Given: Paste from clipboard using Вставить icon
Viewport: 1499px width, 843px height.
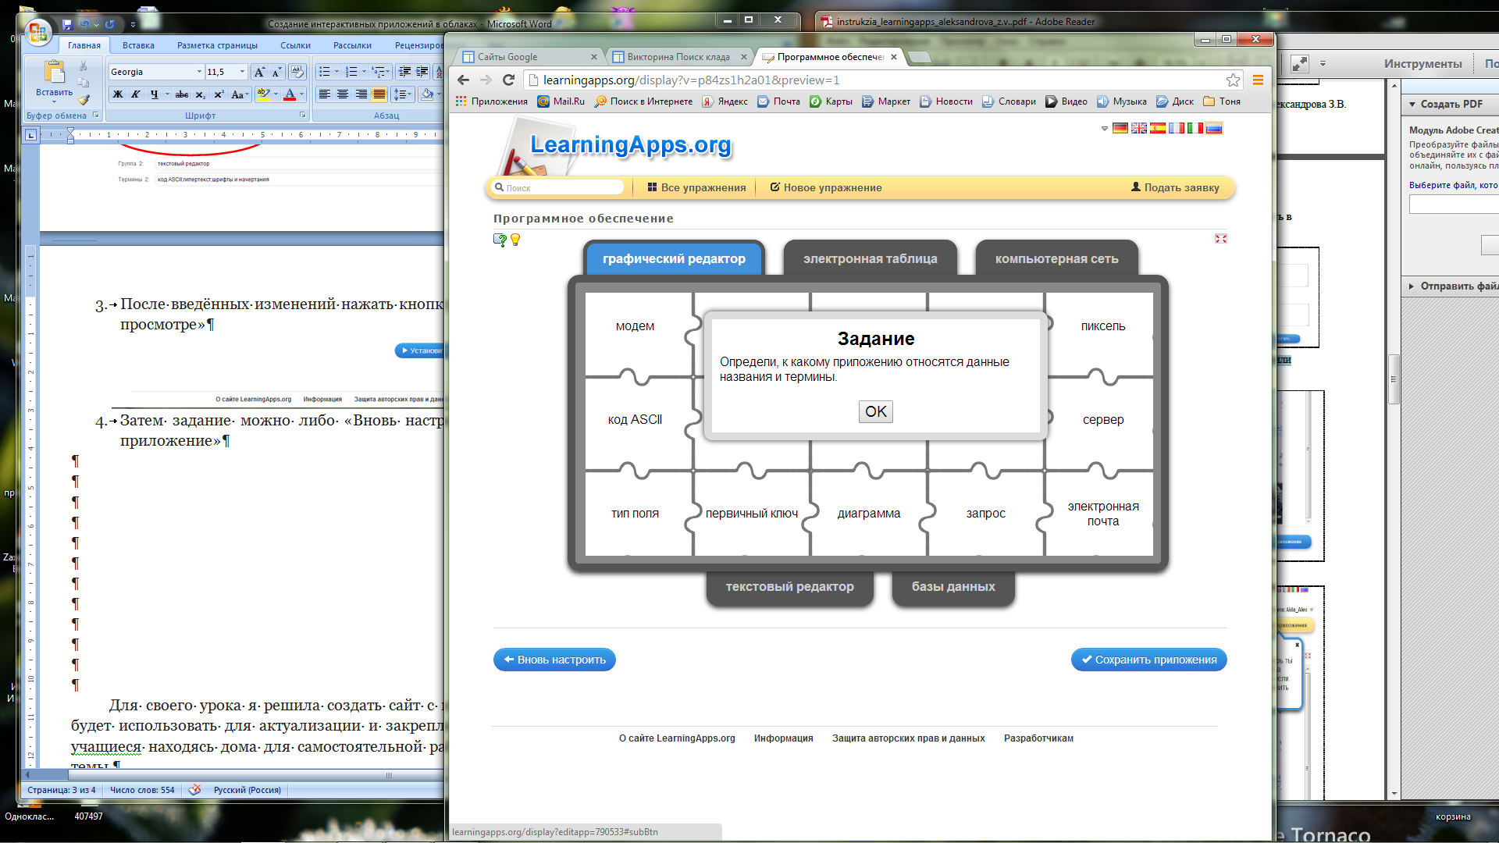Looking at the screenshot, I should point(54,73).
